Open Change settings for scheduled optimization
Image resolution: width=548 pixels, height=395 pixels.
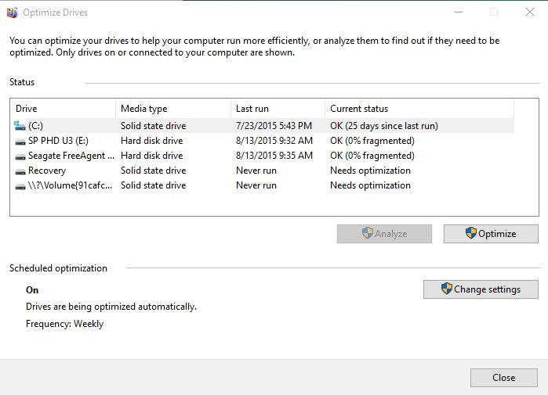pyautogui.click(x=481, y=289)
